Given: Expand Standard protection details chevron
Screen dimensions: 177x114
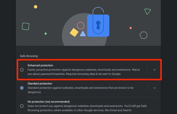Looking at the screenshot, I should click(x=154, y=88).
